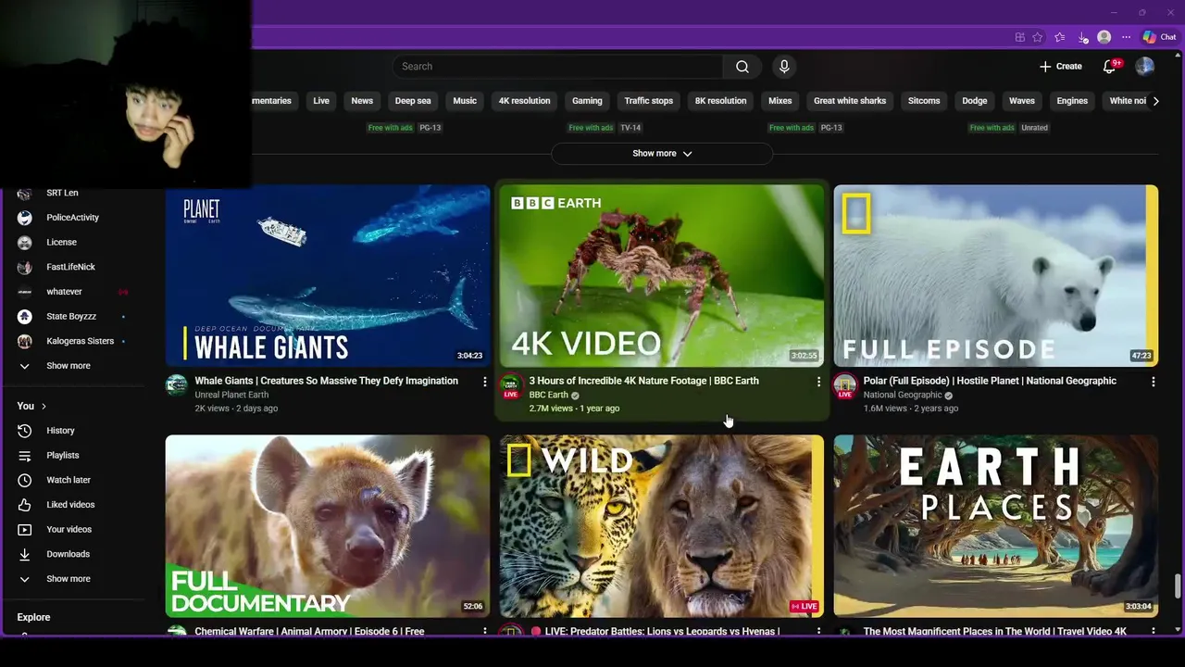Select the News filter chip
This screenshot has width=1185, height=667.
coord(362,101)
